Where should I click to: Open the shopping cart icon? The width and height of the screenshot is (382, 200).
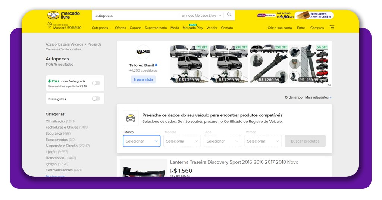click(x=332, y=27)
